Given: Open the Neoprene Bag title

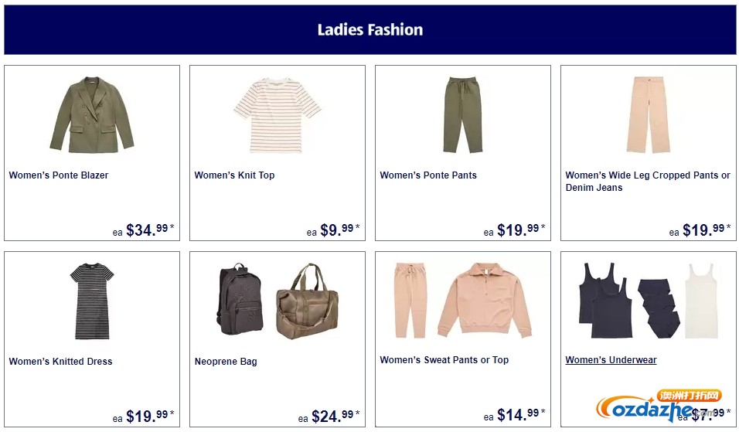Looking at the screenshot, I should tap(225, 362).
